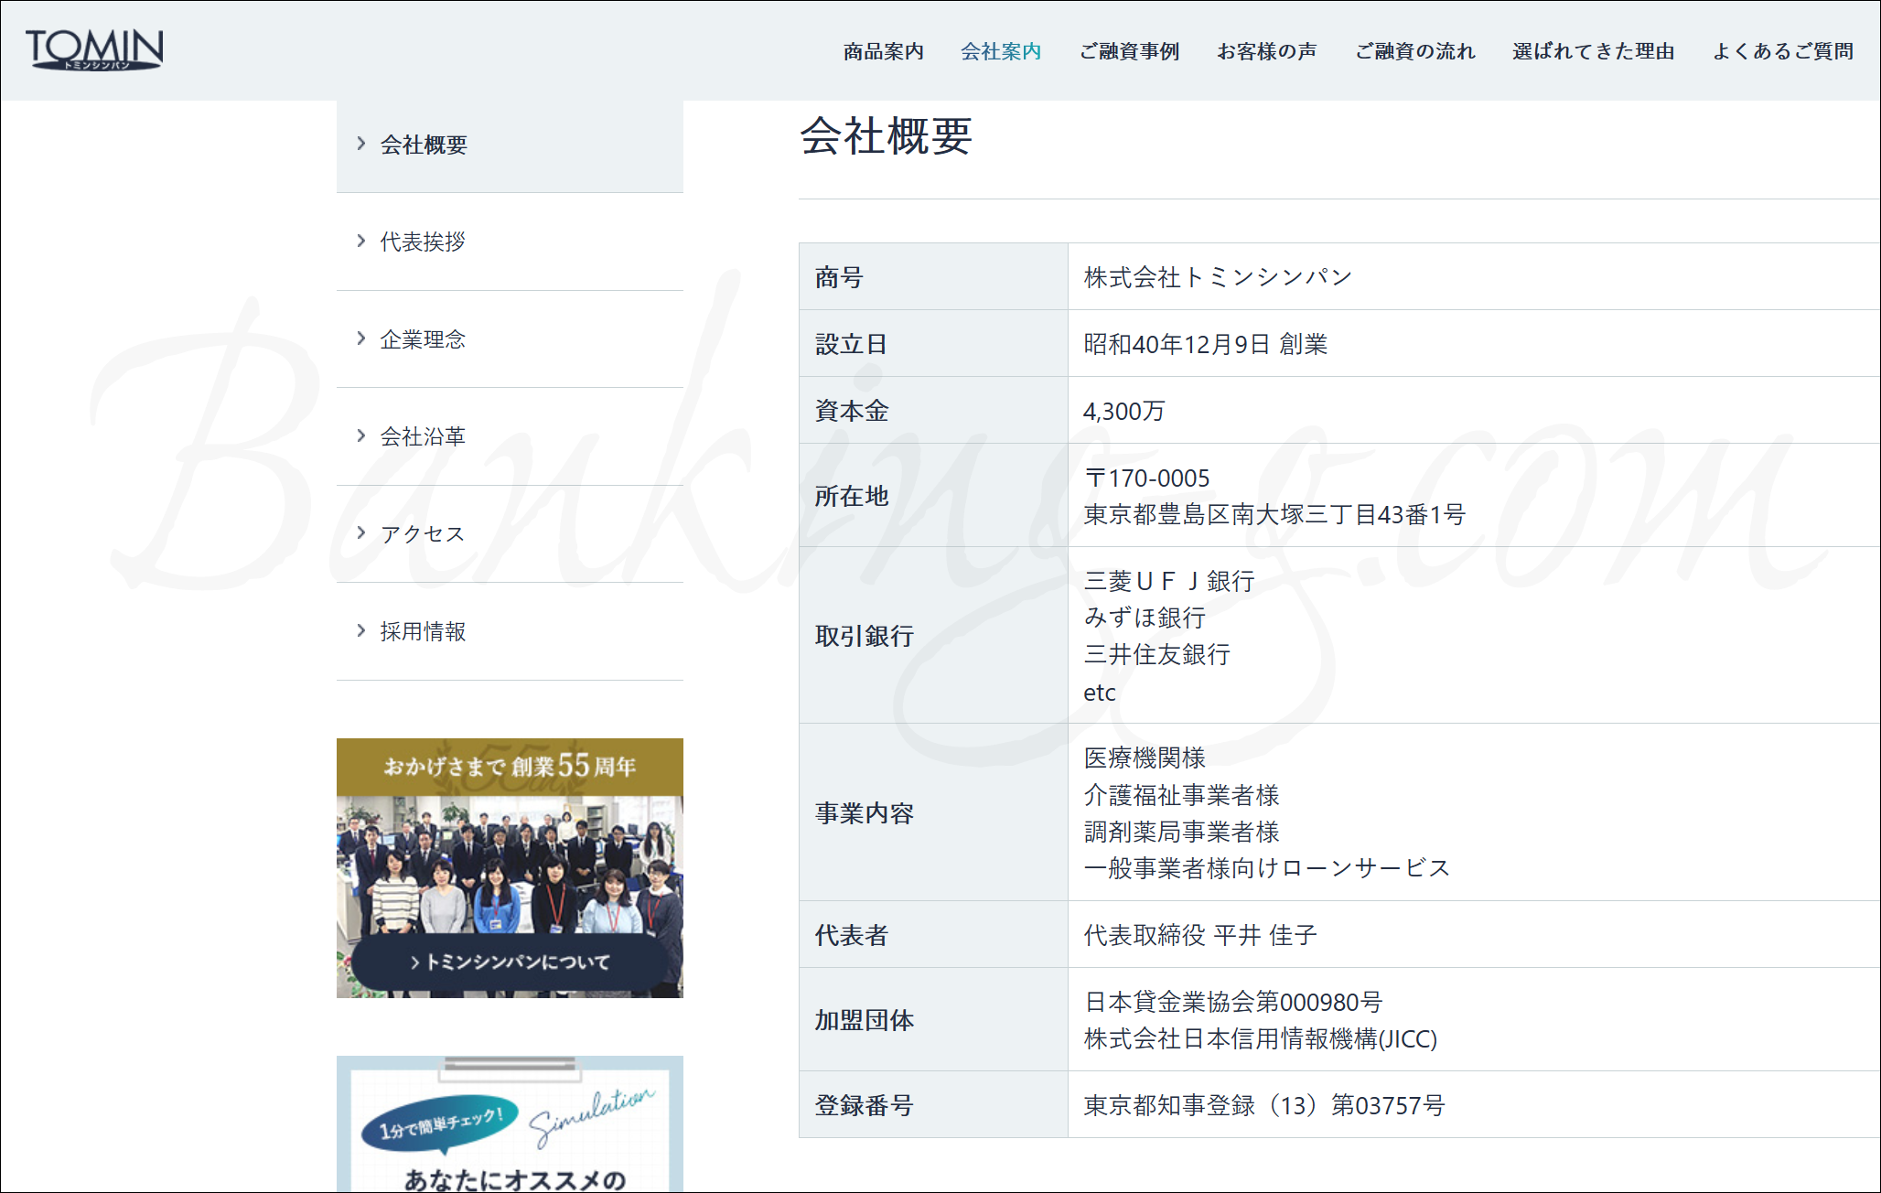Screen dimensions: 1881x1193
Task: Select ご融資の流れ in the header menu
Action: [x=1414, y=51]
